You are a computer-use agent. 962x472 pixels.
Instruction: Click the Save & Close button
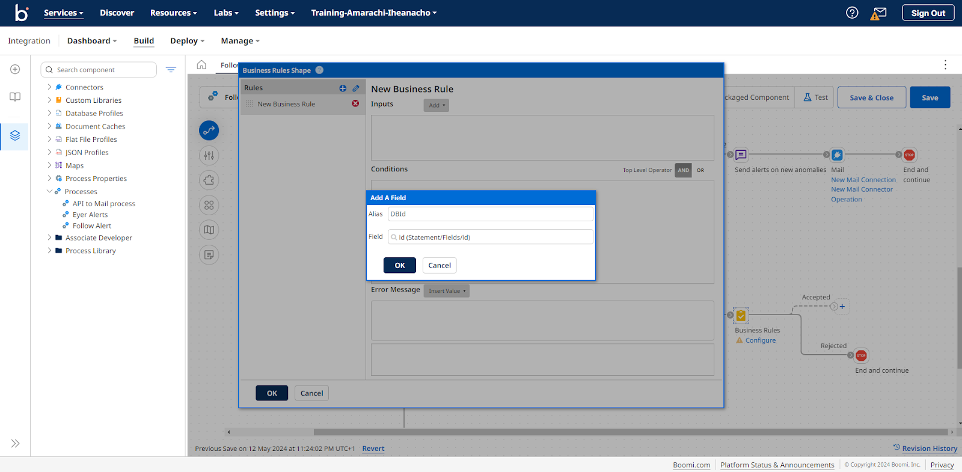click(871, 97)
